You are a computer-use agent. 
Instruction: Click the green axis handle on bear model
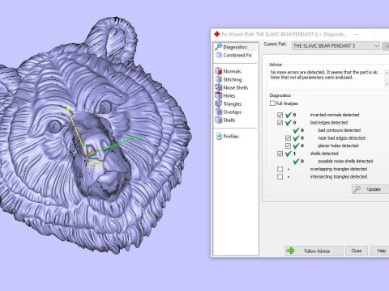(138, 139)
